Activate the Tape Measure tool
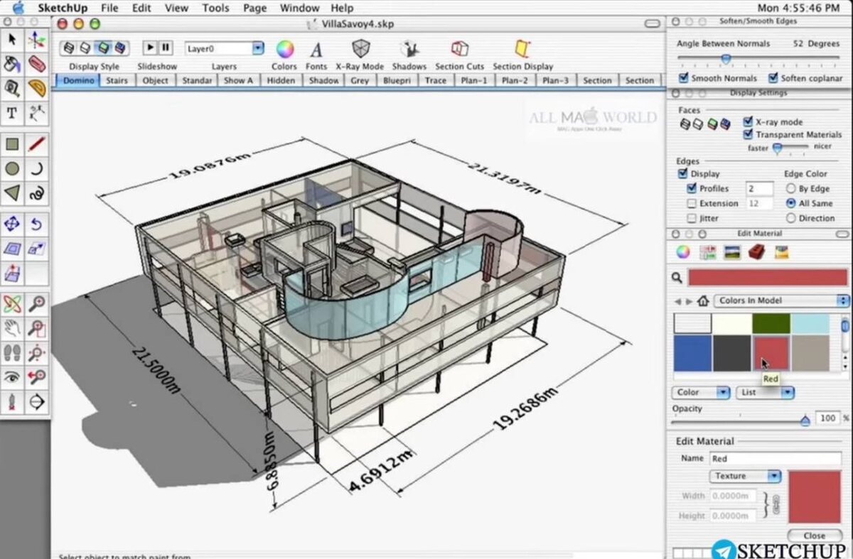This screenshot has height=559, width=853. (x=12, y=88)
